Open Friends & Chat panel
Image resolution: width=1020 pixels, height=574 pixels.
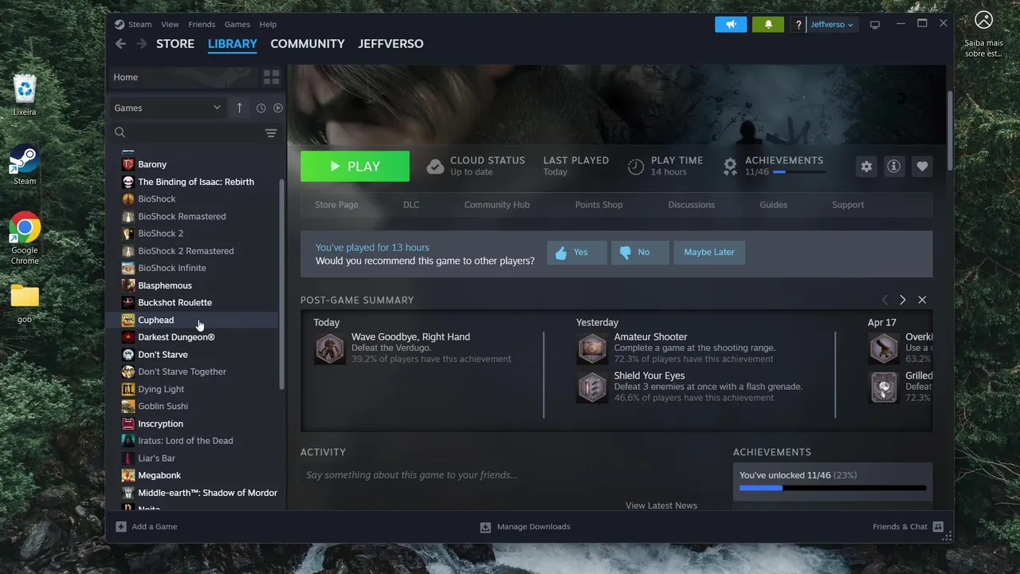(908, 527)
